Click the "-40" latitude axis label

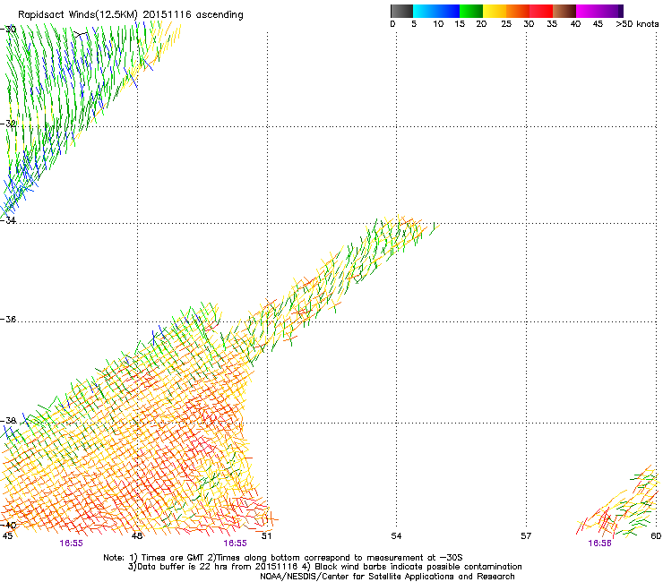8,525
